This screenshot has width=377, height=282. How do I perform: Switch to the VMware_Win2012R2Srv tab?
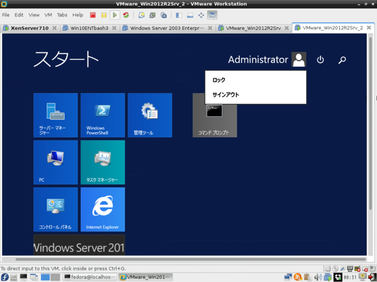pos(253,28)
